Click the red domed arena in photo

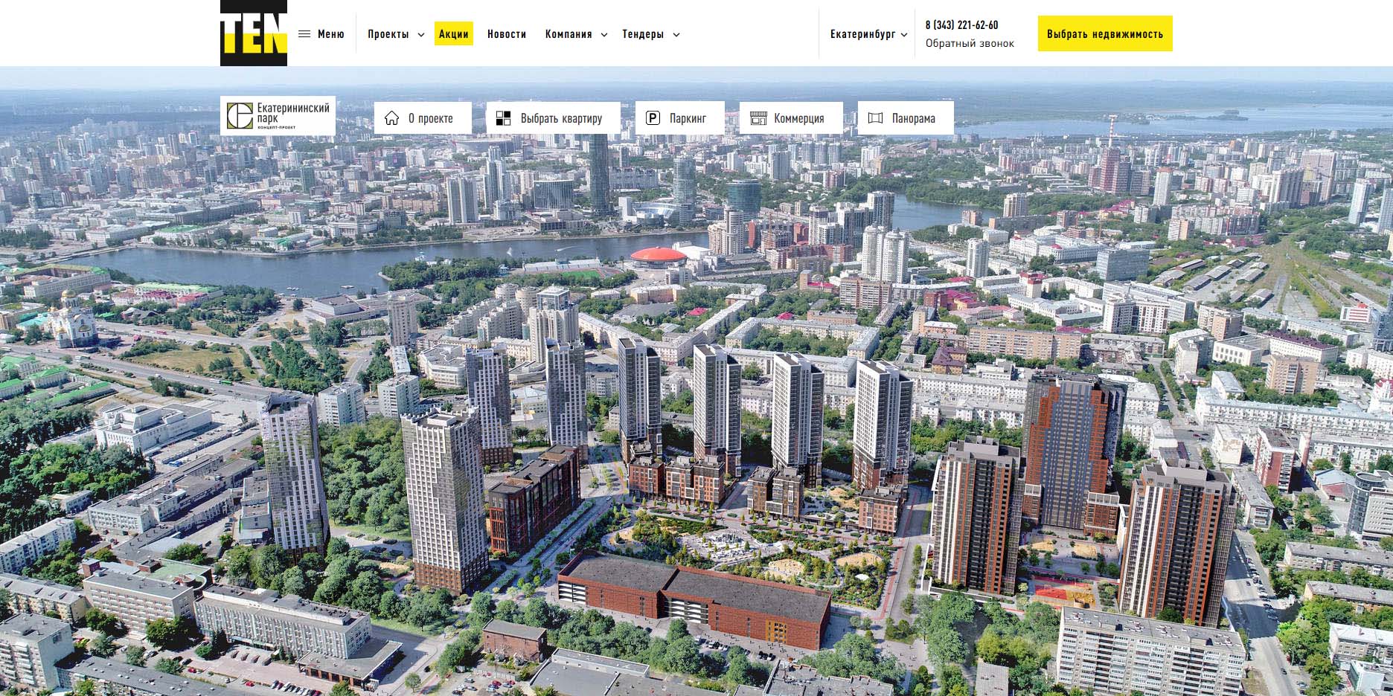pyautogui.click(x=659, y=257)
